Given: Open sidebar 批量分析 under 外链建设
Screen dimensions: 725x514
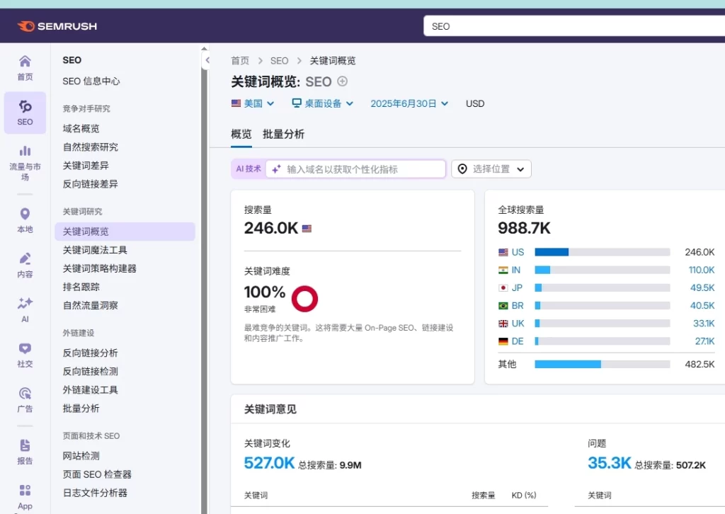Looking at the screenshot, I should [x=81, y=409].
